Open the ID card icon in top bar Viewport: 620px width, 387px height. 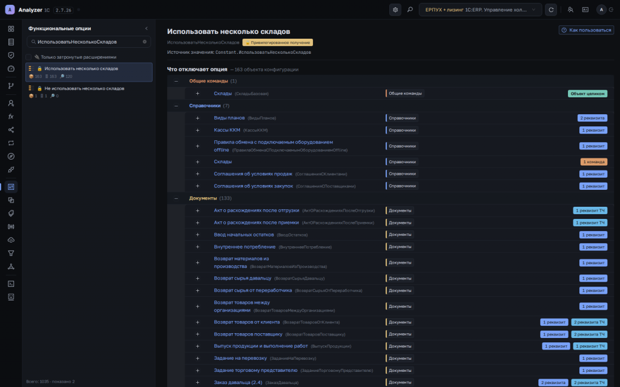(585, 10)
